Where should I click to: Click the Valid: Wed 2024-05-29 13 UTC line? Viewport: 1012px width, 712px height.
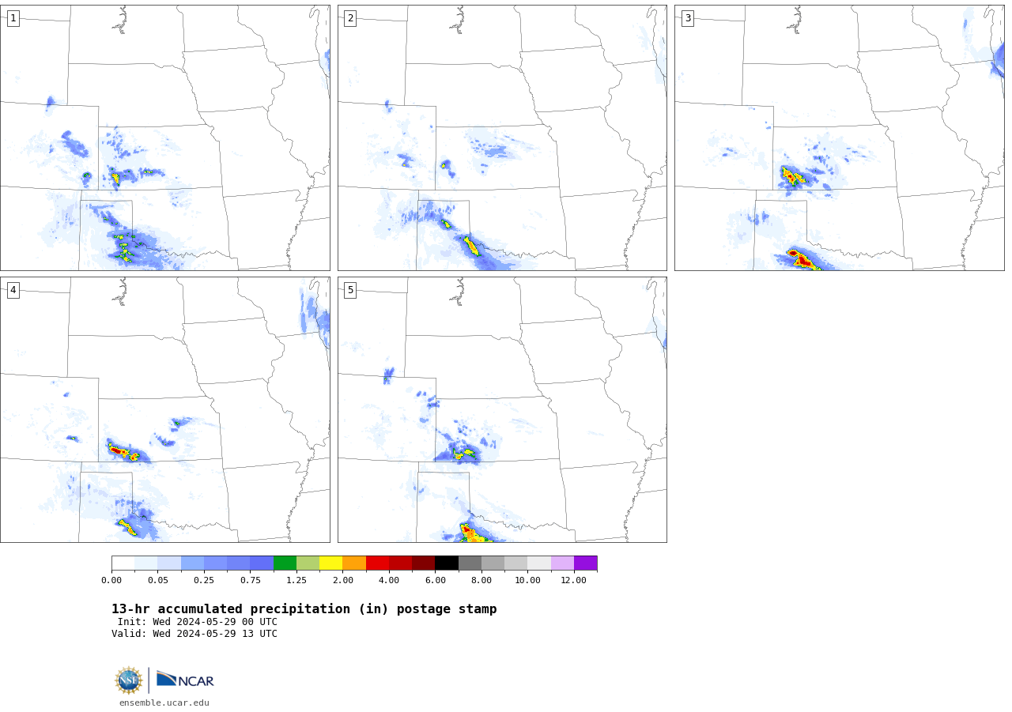(194, 634)
